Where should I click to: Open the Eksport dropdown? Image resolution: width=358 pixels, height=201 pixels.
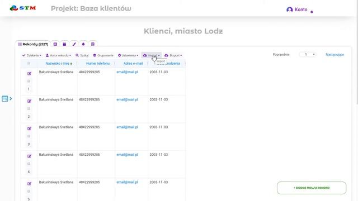coord(173,55)
